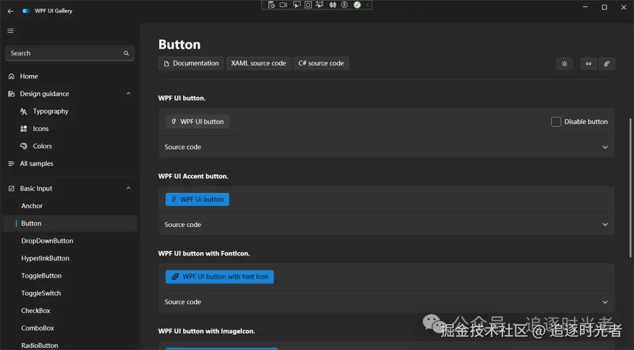Click the Typography letter icon

(x=23, y=111)
